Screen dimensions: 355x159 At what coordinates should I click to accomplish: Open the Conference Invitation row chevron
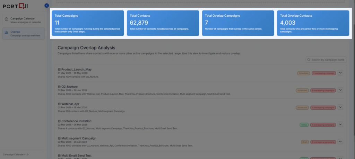click(340, 124)
